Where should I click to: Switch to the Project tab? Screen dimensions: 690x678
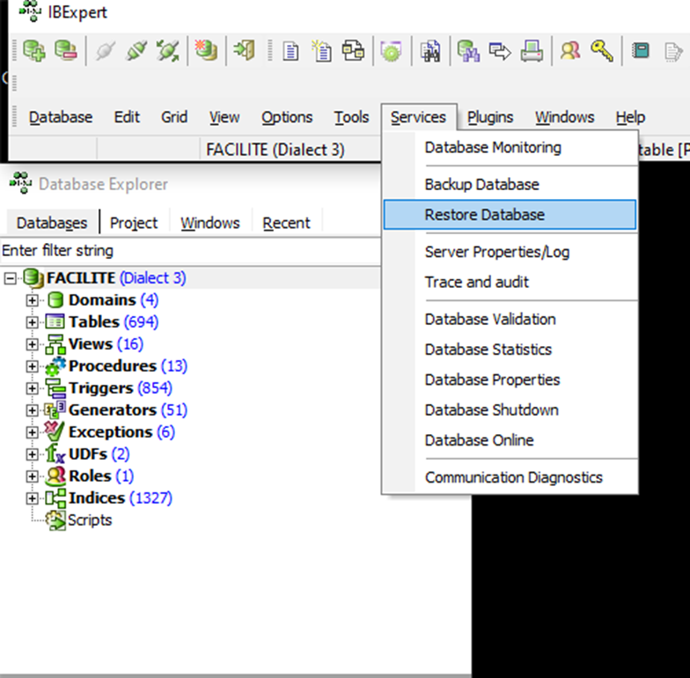click(x=134, y=223)
